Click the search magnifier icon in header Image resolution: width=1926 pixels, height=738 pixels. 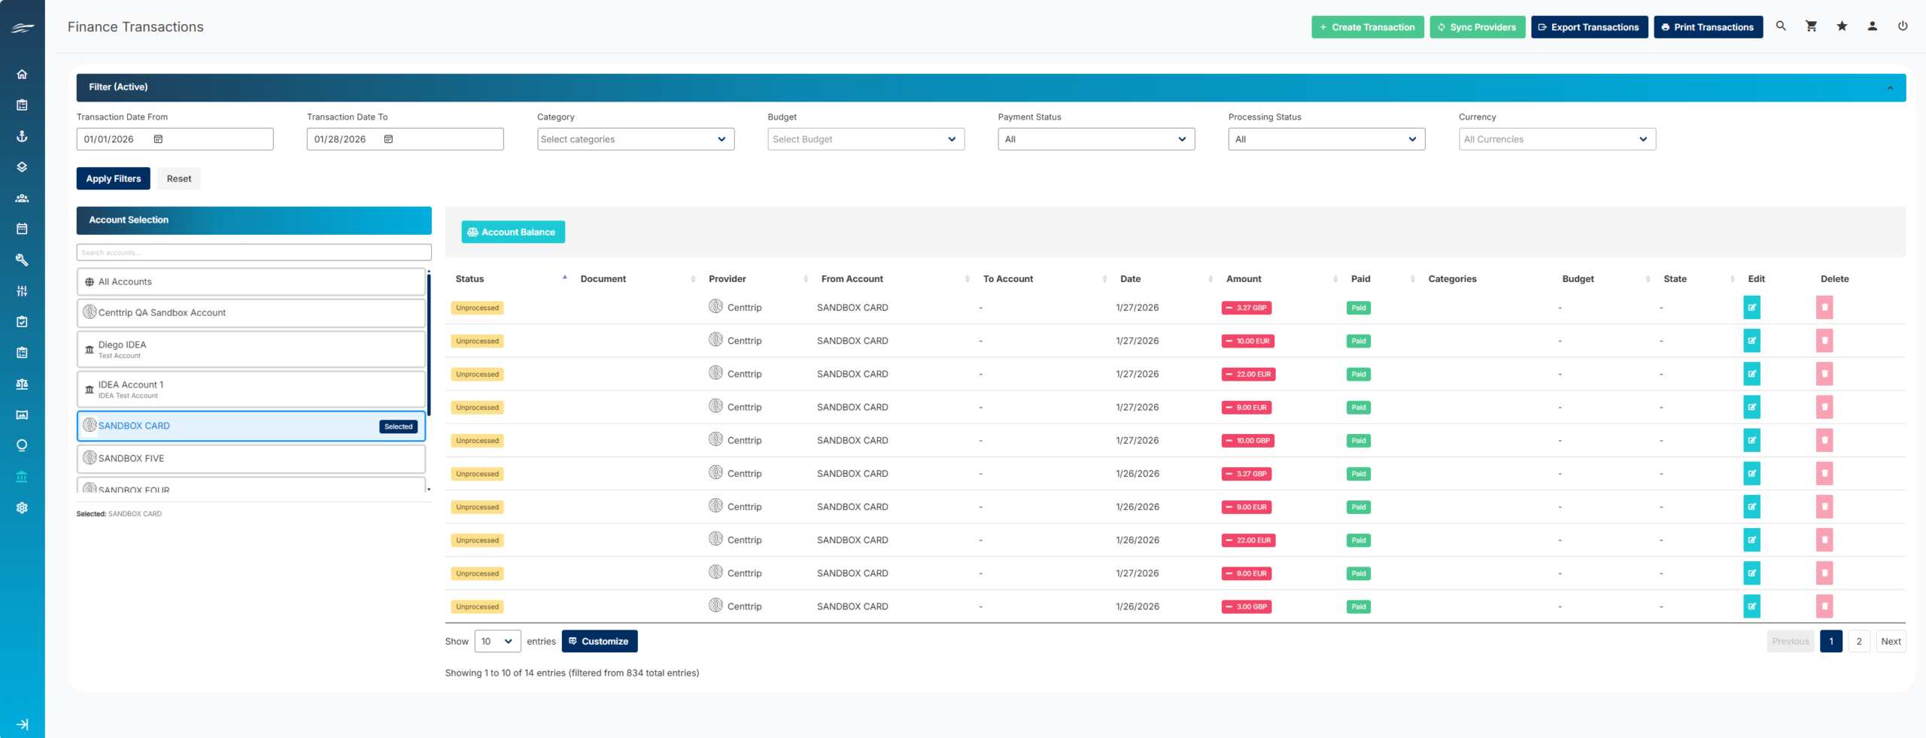[1781, 26]
